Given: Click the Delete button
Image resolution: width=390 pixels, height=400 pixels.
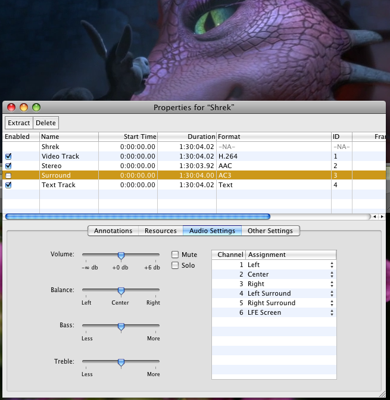Looking at the screenshot, I should pyautogui.click(x=46, y=123).
